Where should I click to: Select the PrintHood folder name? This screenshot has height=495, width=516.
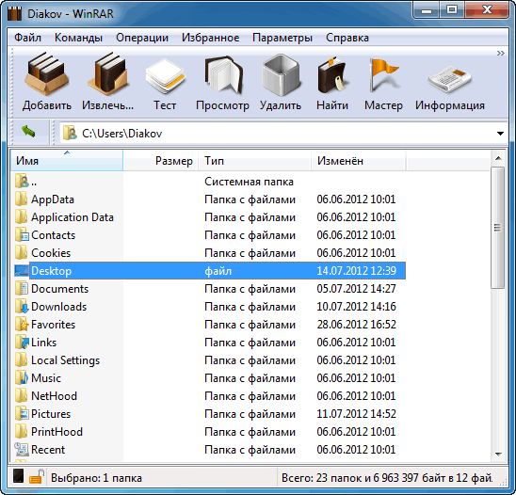click(x=56, y=432)
